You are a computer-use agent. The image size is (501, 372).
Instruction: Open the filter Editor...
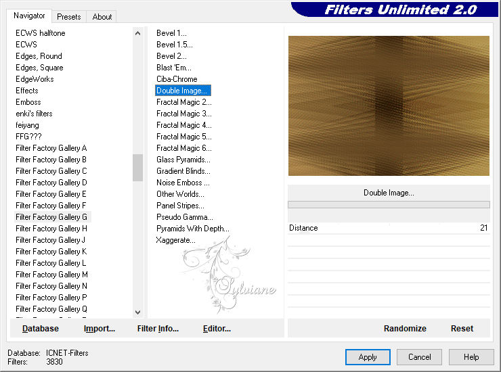point(217,329)
